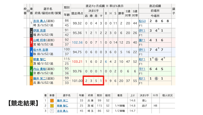The image size is (203, 115).
Task: Click orange 7 badge in race results
Action: tap(52, 100)
